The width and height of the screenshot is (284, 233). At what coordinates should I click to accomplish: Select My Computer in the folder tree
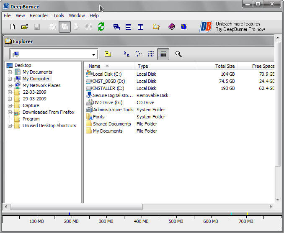[36, 79]
